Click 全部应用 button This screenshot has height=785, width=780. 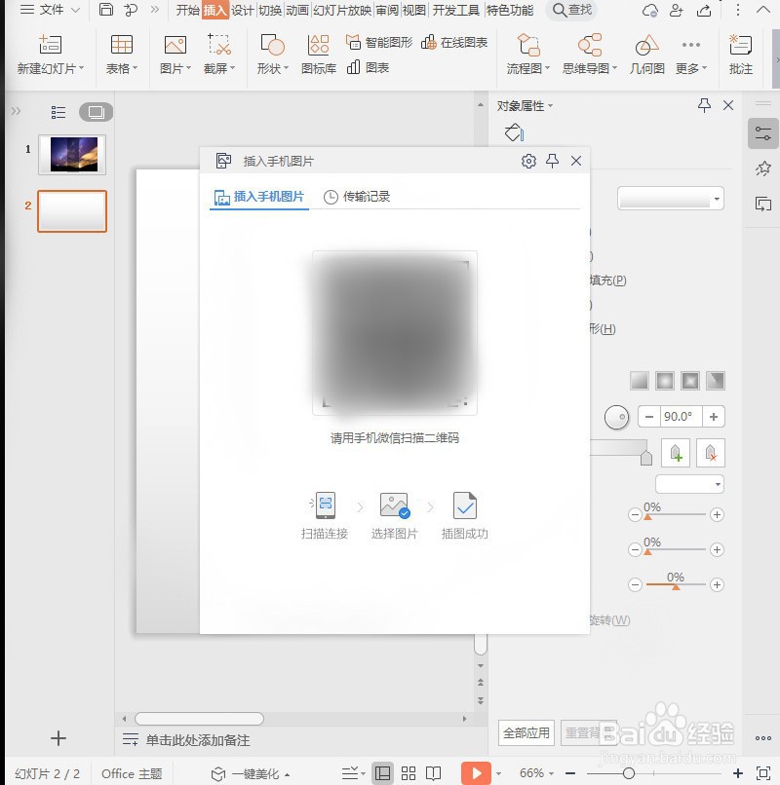pos(526,733)
